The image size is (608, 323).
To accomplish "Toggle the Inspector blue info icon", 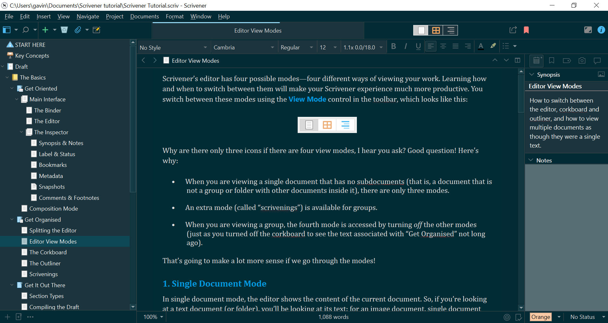I will pyautogui.click(x=601, y=30).
